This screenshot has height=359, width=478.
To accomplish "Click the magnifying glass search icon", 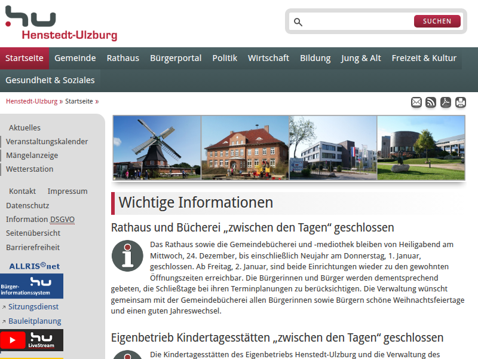I will coord(298,22).
